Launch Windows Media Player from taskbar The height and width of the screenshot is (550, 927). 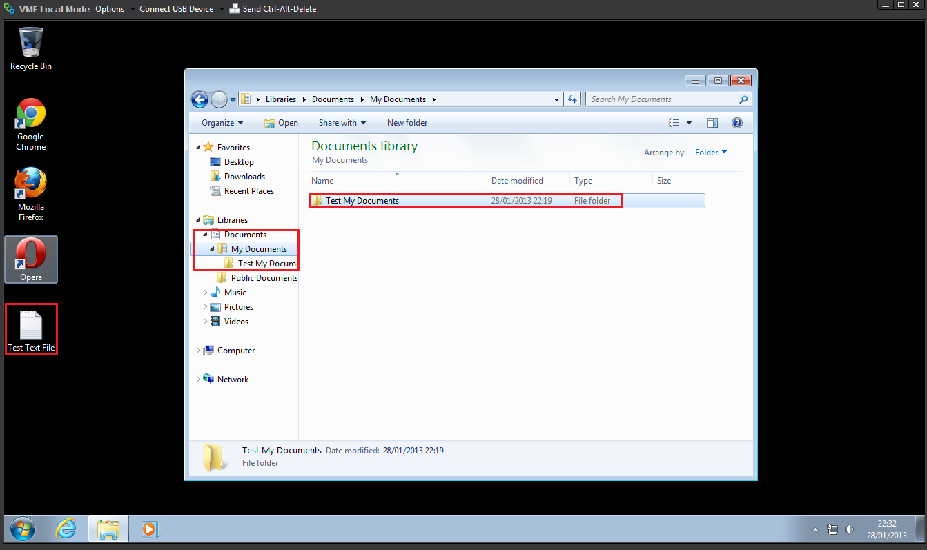point(150,529)
